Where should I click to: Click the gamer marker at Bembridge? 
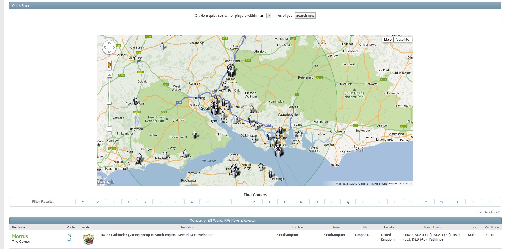(270, 174)
